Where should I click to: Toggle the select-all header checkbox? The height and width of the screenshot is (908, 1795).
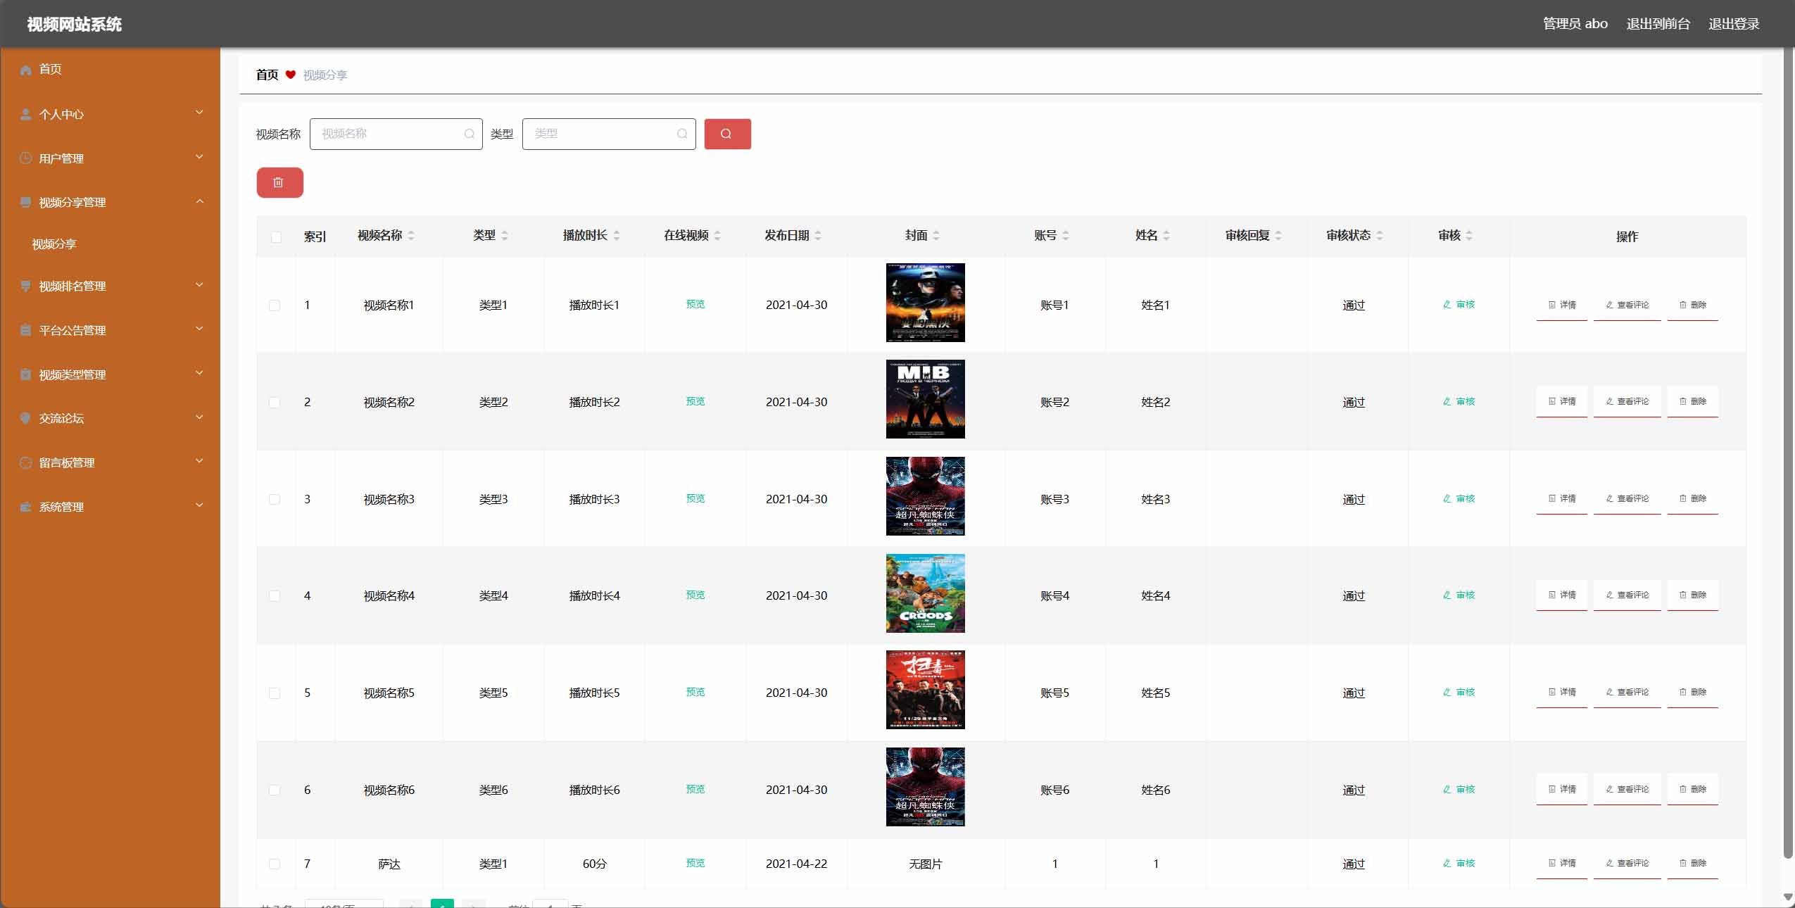pyautogui.click(x=276, y=237)
